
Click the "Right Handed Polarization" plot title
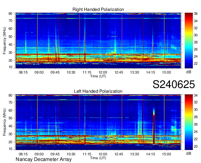[98, 9]
